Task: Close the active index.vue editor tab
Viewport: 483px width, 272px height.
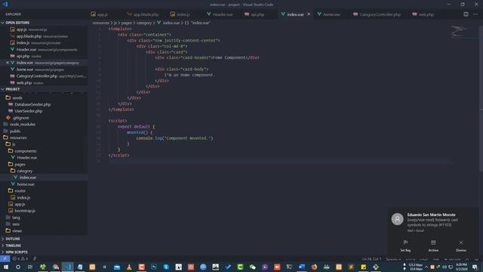Action: 309,14
